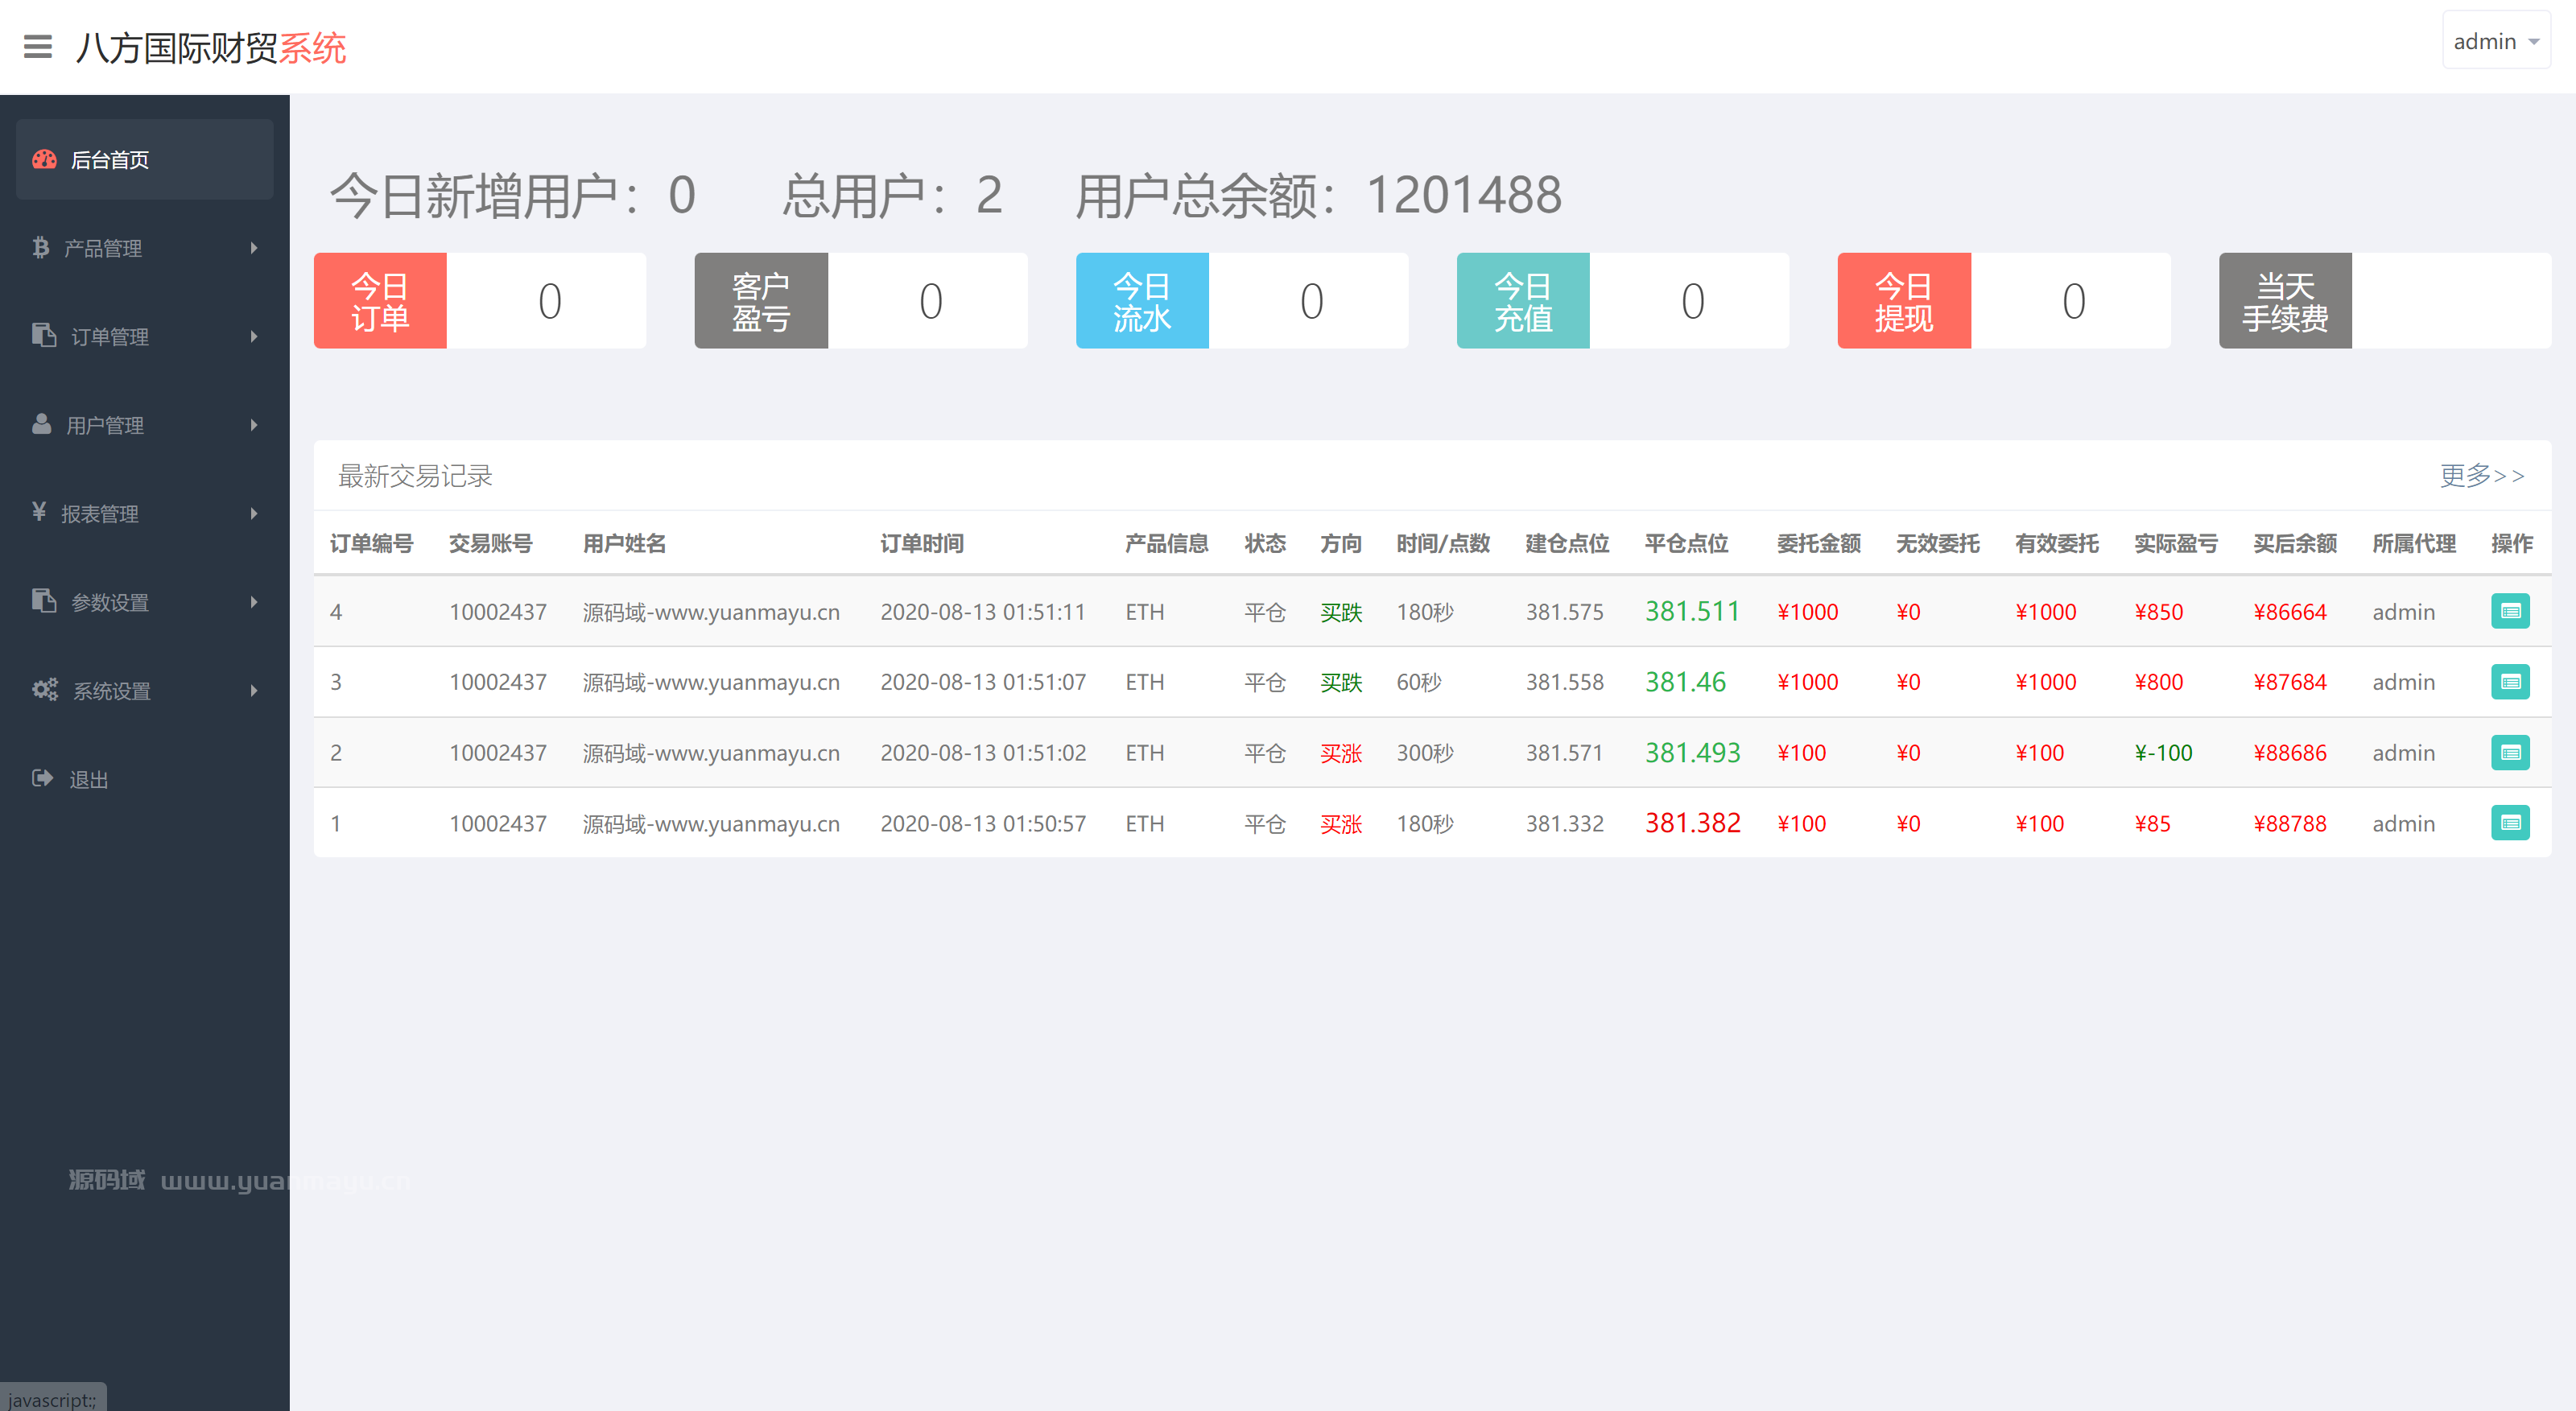The height and width of the screenshot is (1411, 2576).
Task: Select the 后台首页 menu item
Action: (112, 158)
